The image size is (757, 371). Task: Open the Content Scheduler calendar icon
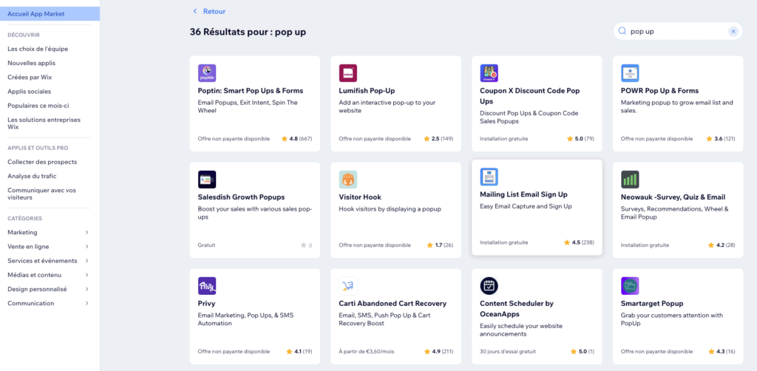click(x=489, y=286)
